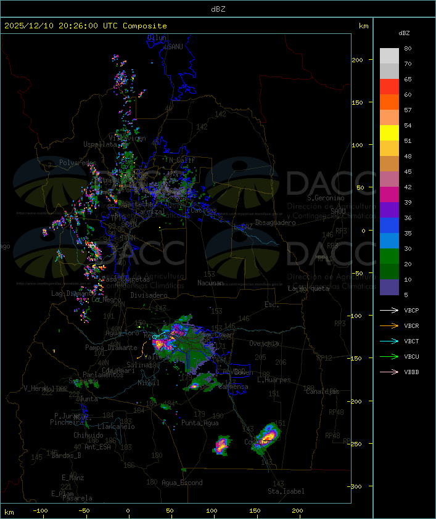Image resolution: width=436 pixels, height=519 pixels.
Task: Click the 70 dBZ scale value
Action: [x=408, y=63]
